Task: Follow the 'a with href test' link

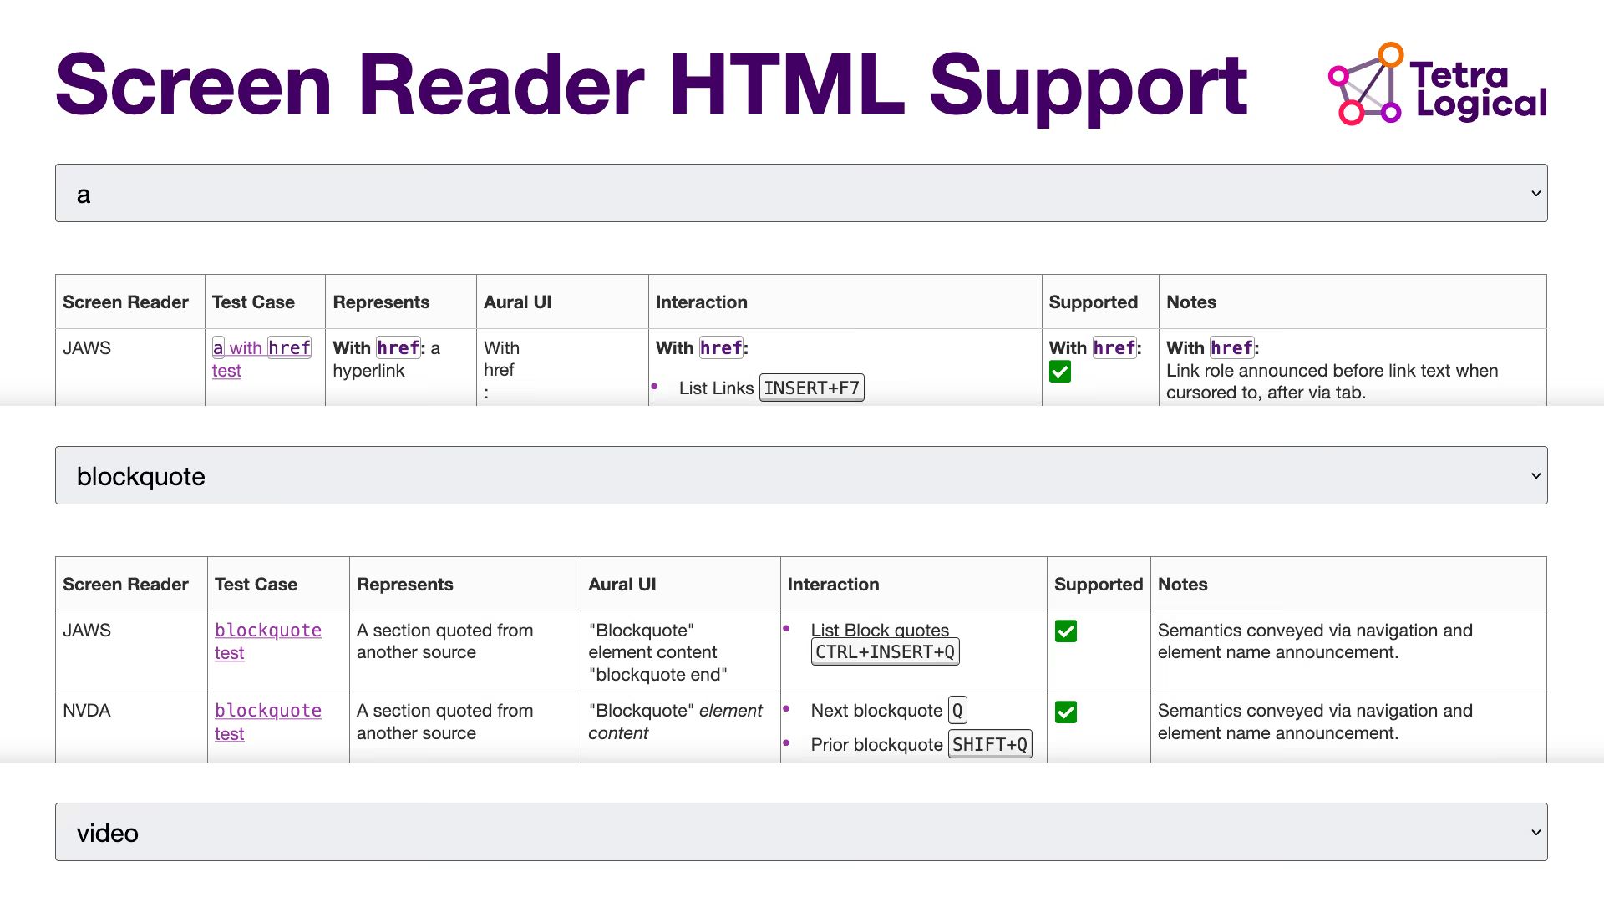Action: coord(261,359)
